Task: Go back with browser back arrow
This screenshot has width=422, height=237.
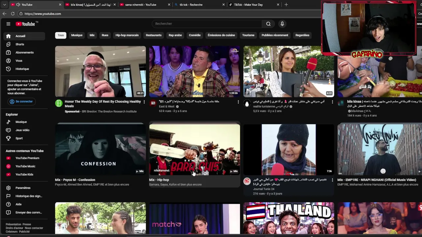Action: (x=4, y=13)
